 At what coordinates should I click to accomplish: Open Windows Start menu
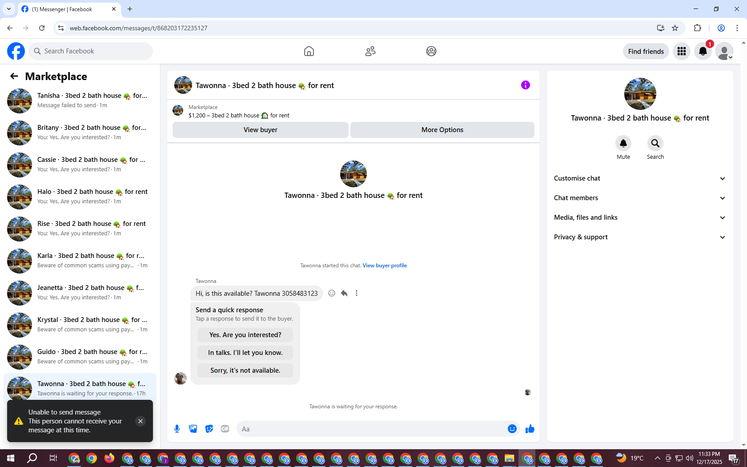(x=11, y=458)
